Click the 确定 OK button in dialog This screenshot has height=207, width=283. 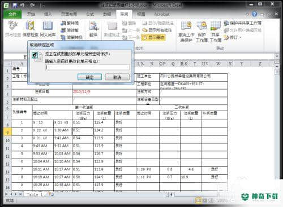tap(89, 77)
